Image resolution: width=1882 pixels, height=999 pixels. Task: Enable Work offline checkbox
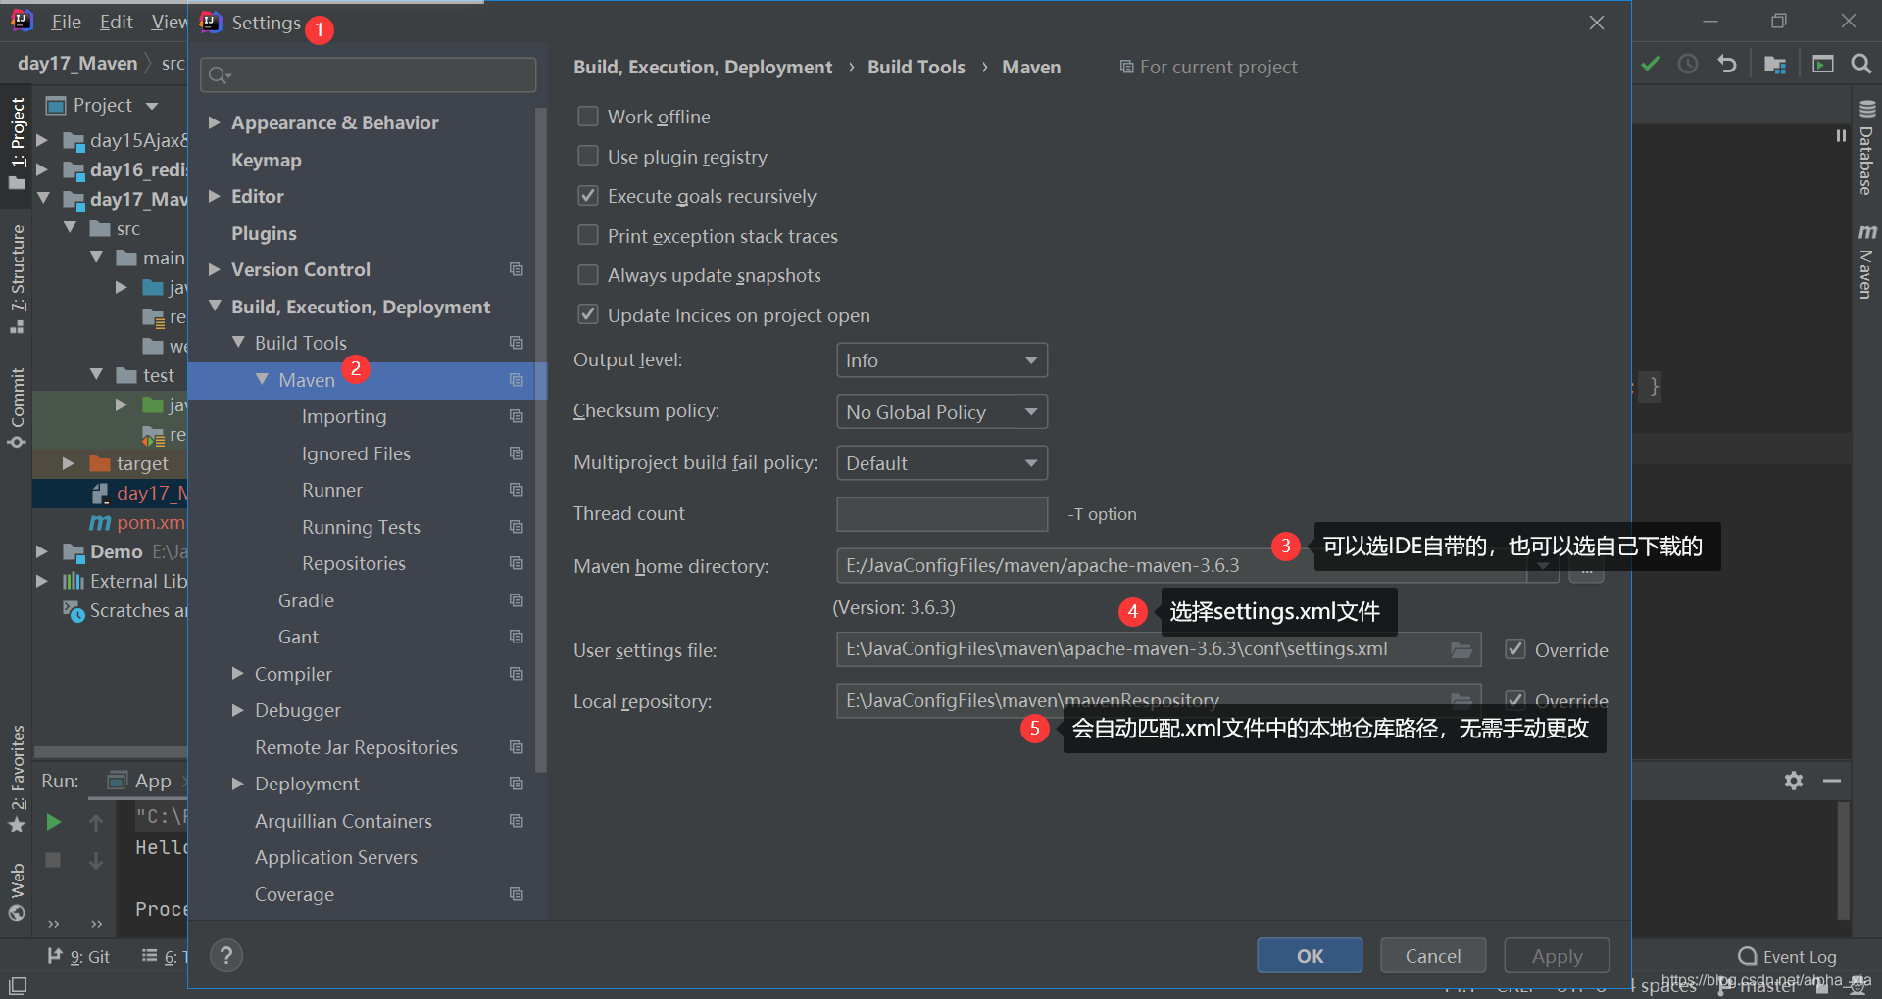coord(588,117)
